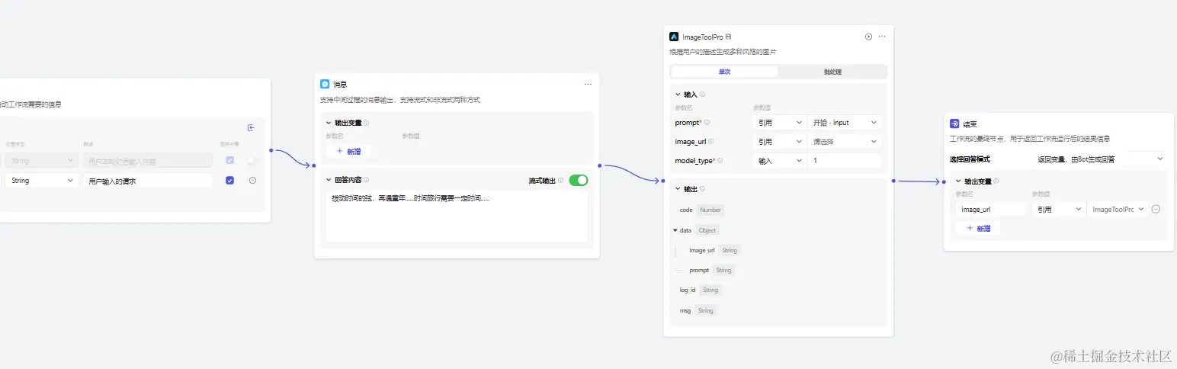Open the 请选择 dropdown for image_url

click(845, 142)
